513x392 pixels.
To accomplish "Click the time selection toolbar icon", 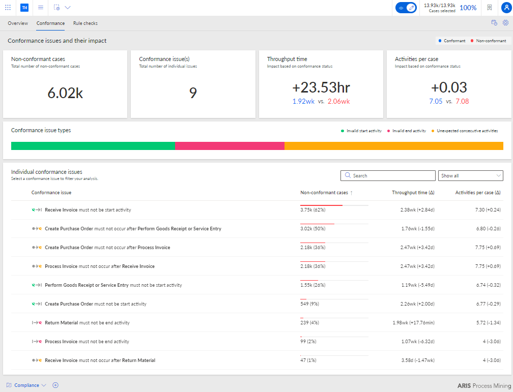I will click(x=56, y=7).
